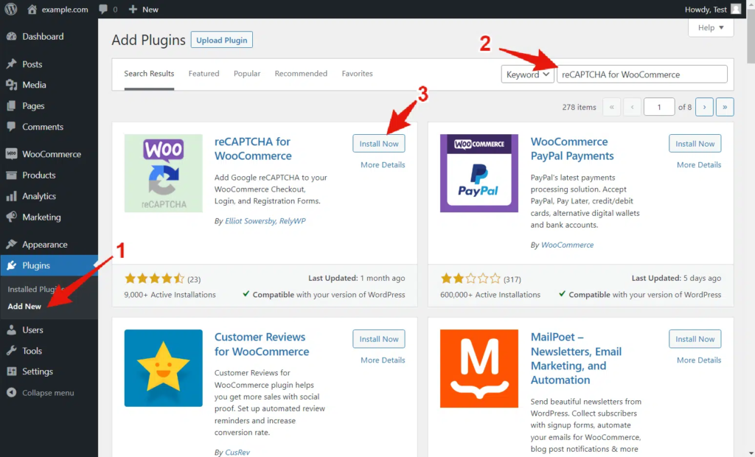Click the Appearance paintbrush icon

click(x=11, y=245)
